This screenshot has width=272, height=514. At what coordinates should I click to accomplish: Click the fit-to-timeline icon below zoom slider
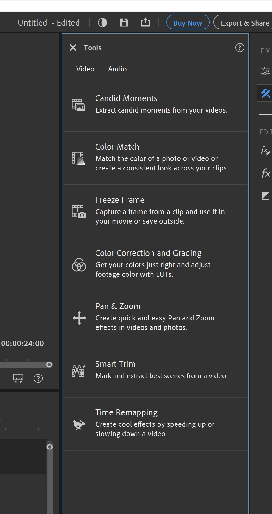18,378
